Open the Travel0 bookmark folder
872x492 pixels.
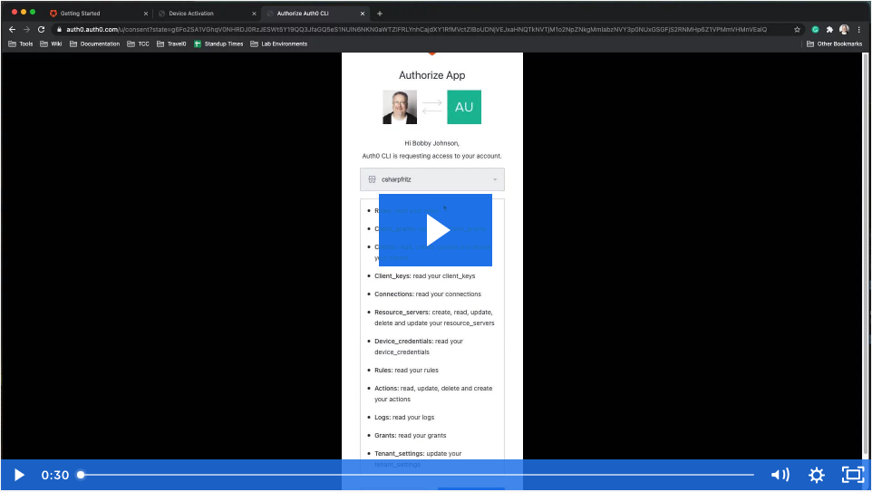coord(171,43)
